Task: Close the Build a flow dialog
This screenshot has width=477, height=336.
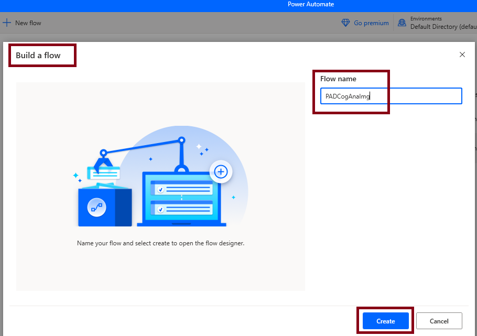Action: (x=462, y=55)
